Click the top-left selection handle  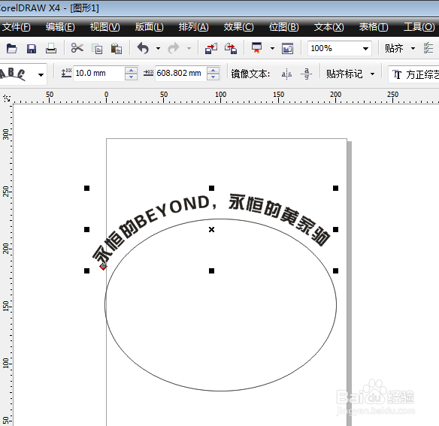86,188
